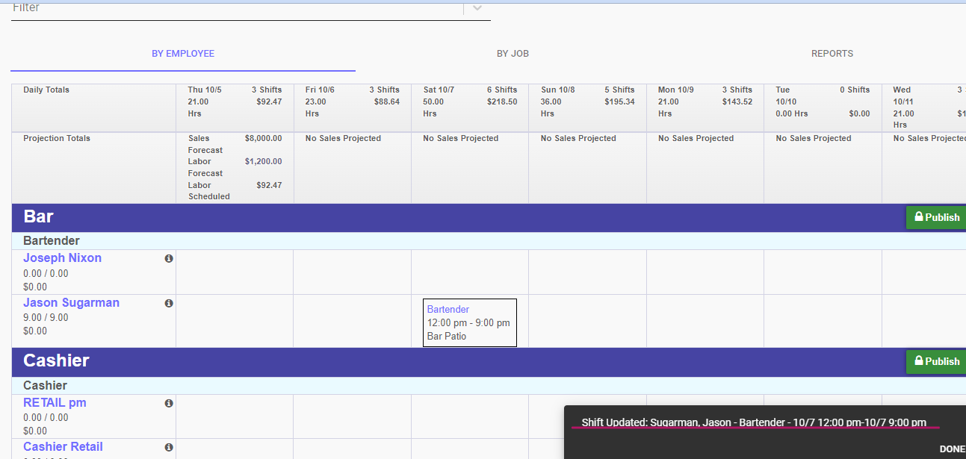Select the Sun 10/8 daily totals cell
The width and height of the screenshot is (966, 459).
pos(587,107)
